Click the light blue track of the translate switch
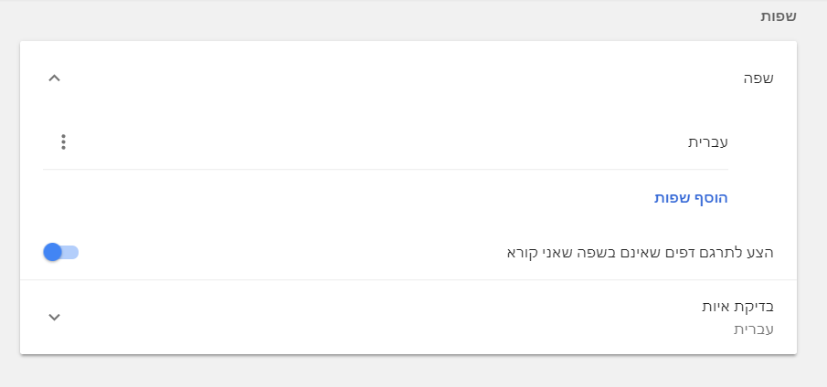 click(x=72, y=252)
